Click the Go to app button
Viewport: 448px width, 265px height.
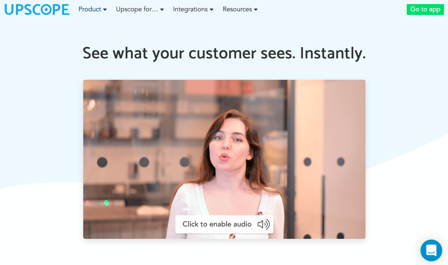(425, 9)
